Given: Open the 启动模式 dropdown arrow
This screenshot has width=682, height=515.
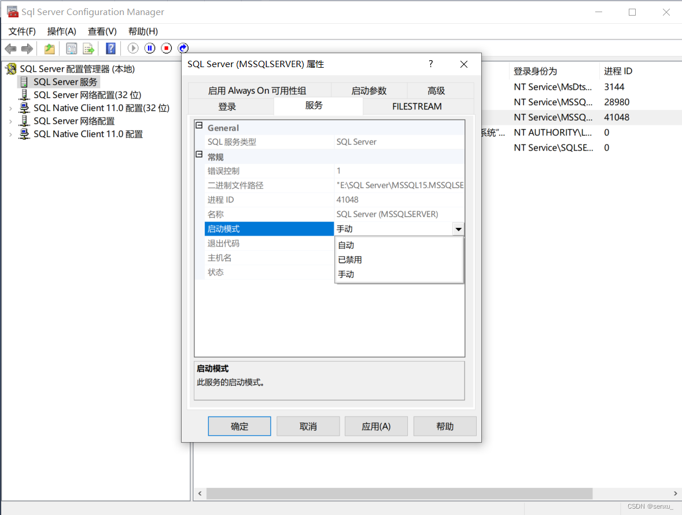Looking at the screenshot, I should pyautogui.click(x=459, y=229).
